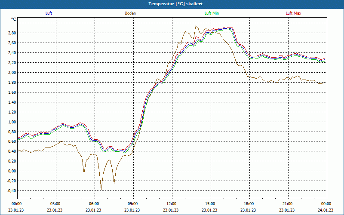Viewport: 344px width, 215px height.
Task: Click the 0,20 y-axis value
Action: 12,161
